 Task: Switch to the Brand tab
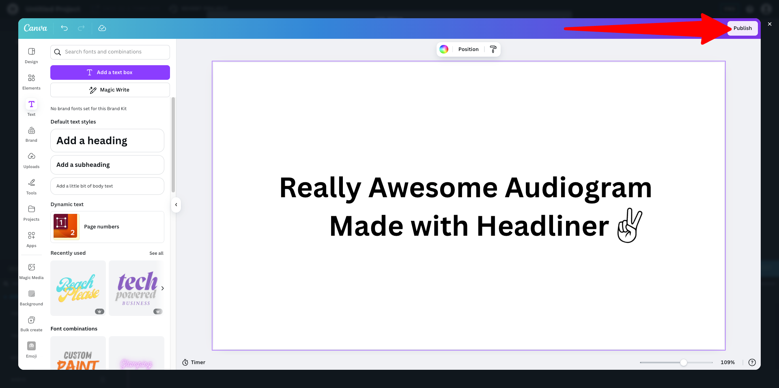pyautogui.click(x=31, y=134)
